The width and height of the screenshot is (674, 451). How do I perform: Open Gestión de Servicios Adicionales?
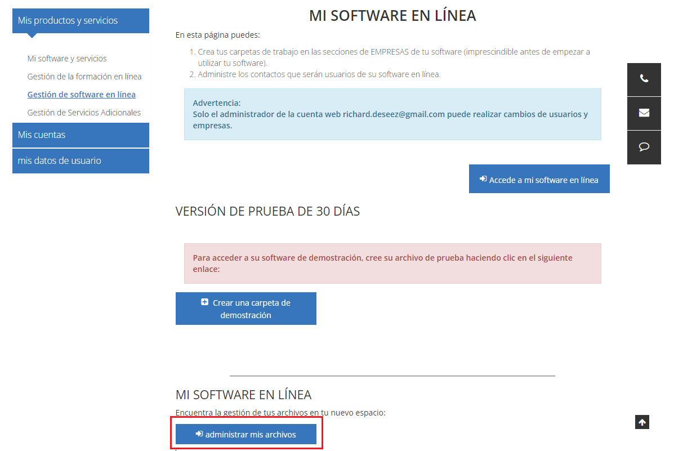pyautogui.click(x=84, y=113)
